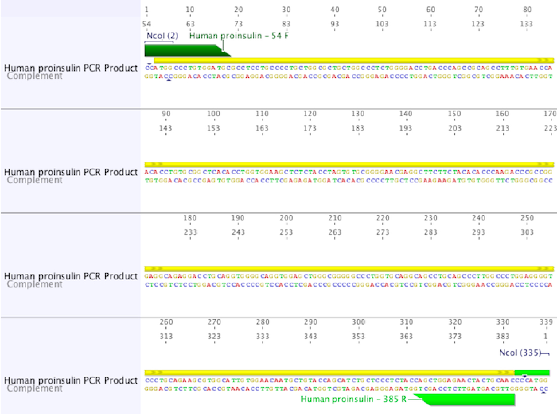Click ruler position 383 on the lower scale
The image size is (557, 414).
tap(503, 337)
